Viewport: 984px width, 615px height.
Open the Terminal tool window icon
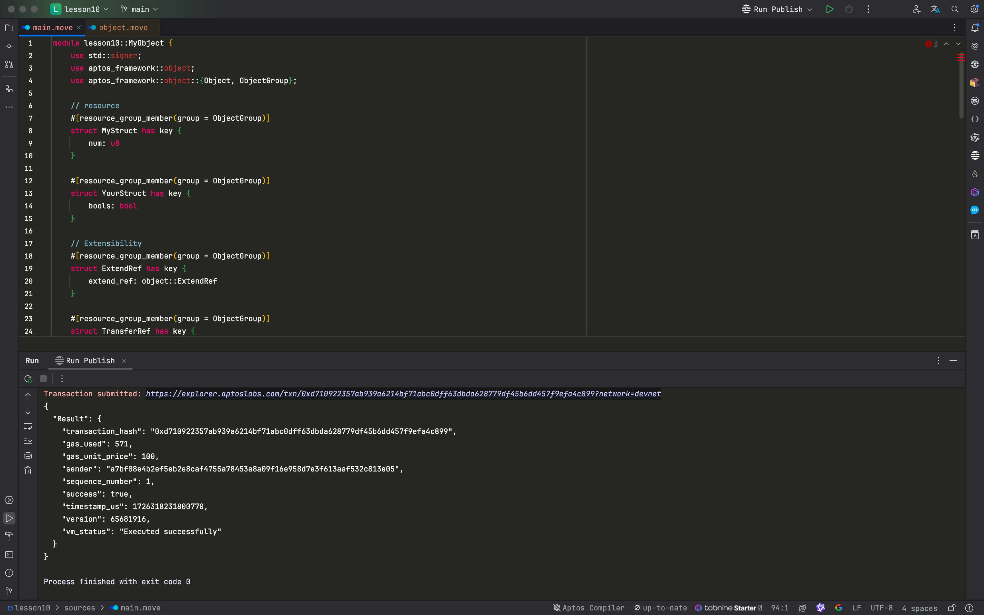click(x=9, y=555)
